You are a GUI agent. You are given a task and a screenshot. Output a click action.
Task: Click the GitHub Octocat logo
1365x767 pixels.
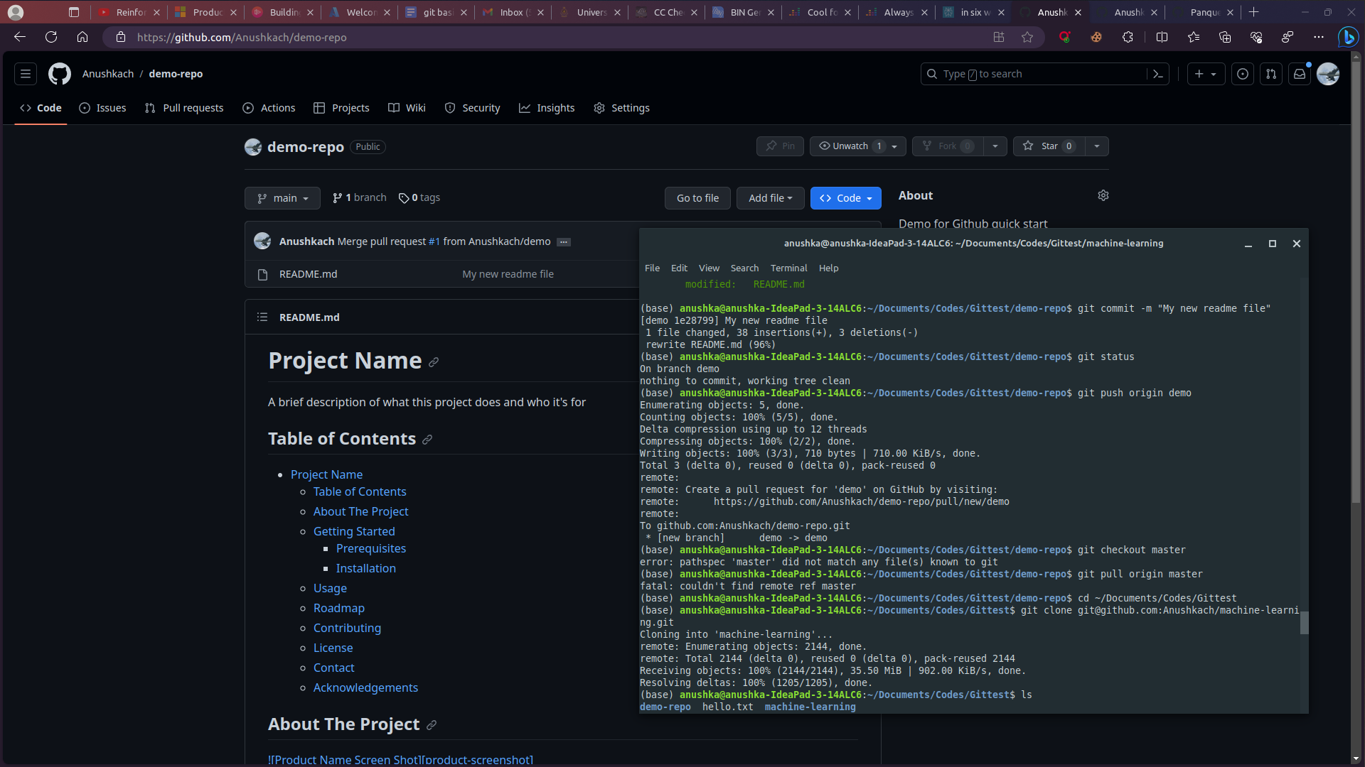point(60,74)
